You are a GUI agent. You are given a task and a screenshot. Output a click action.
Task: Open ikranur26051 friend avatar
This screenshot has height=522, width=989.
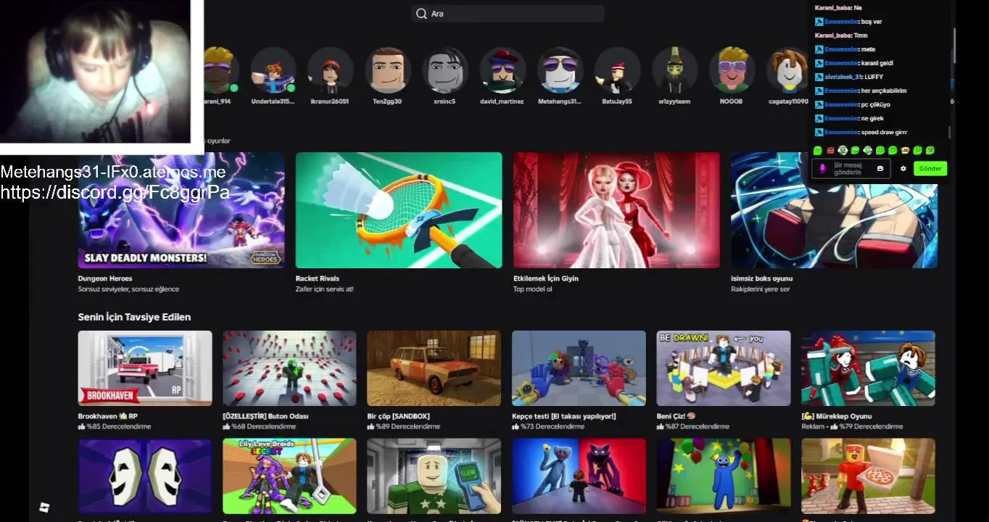[331, 70]
